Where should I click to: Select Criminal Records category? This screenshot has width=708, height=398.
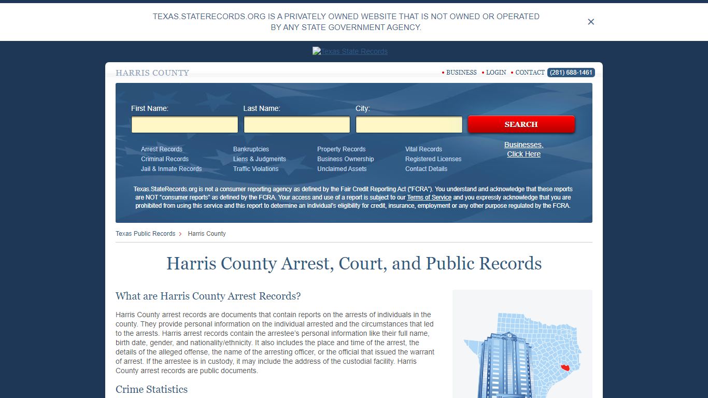[x=165, y=159]
